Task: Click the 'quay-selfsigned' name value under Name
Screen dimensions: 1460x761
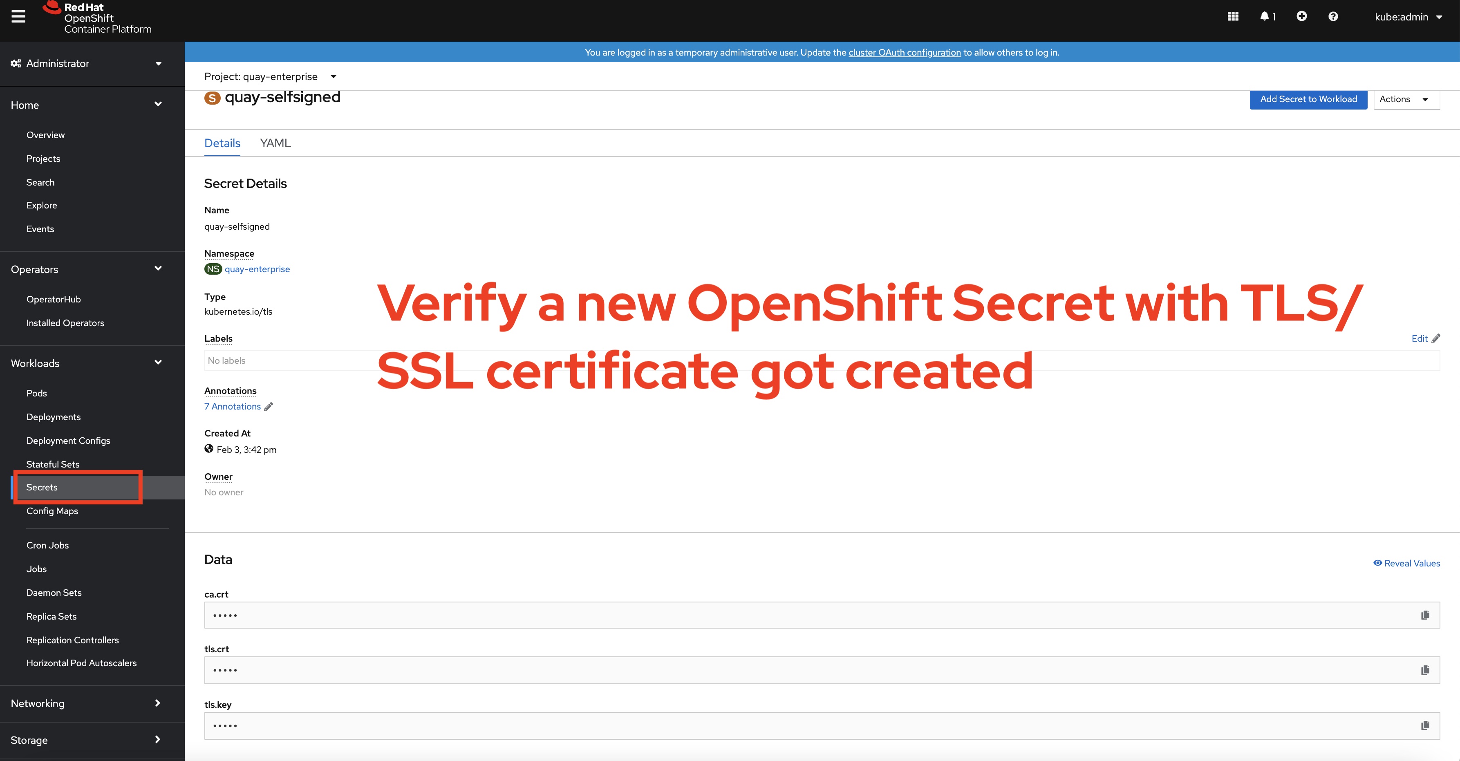Action: (x=237, y=227)
